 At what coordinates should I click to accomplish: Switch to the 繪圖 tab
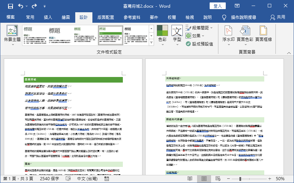tap(66, 17)
